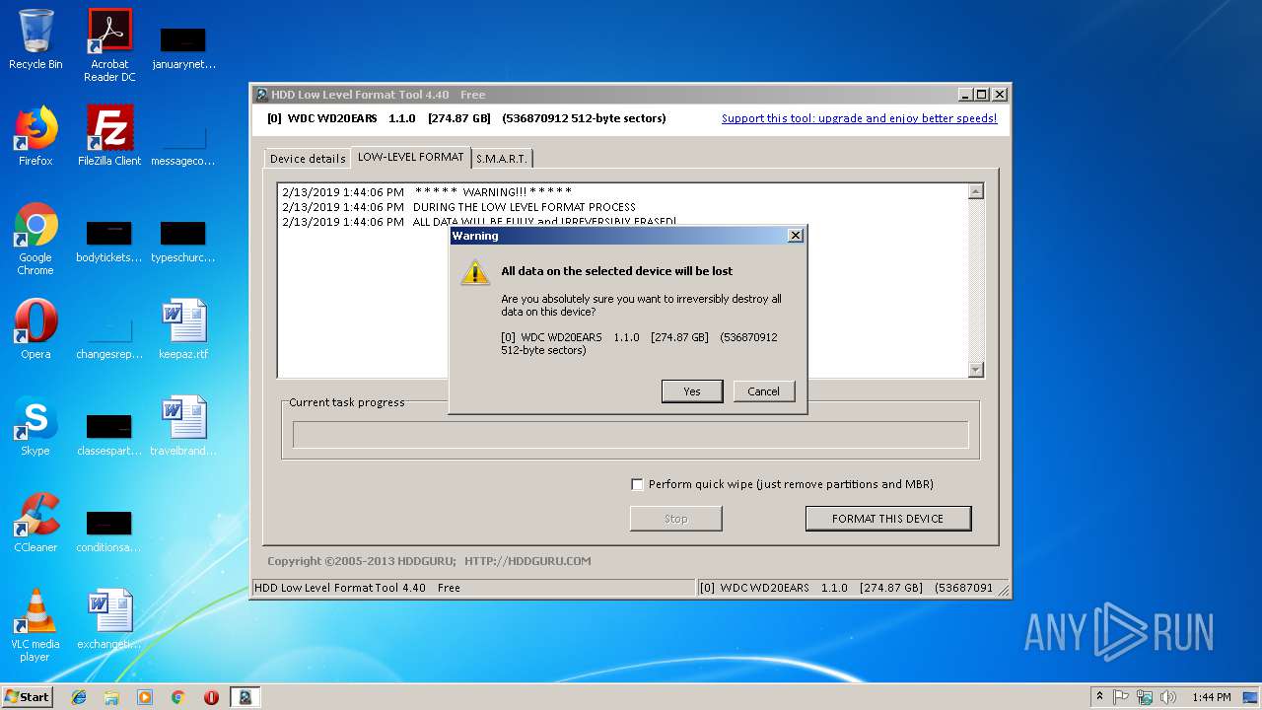Image resolution: width=1262 pixels, height=710 pixels.
Task: Click status bar WDC WD20EARS device text
Action: point(847,588)
